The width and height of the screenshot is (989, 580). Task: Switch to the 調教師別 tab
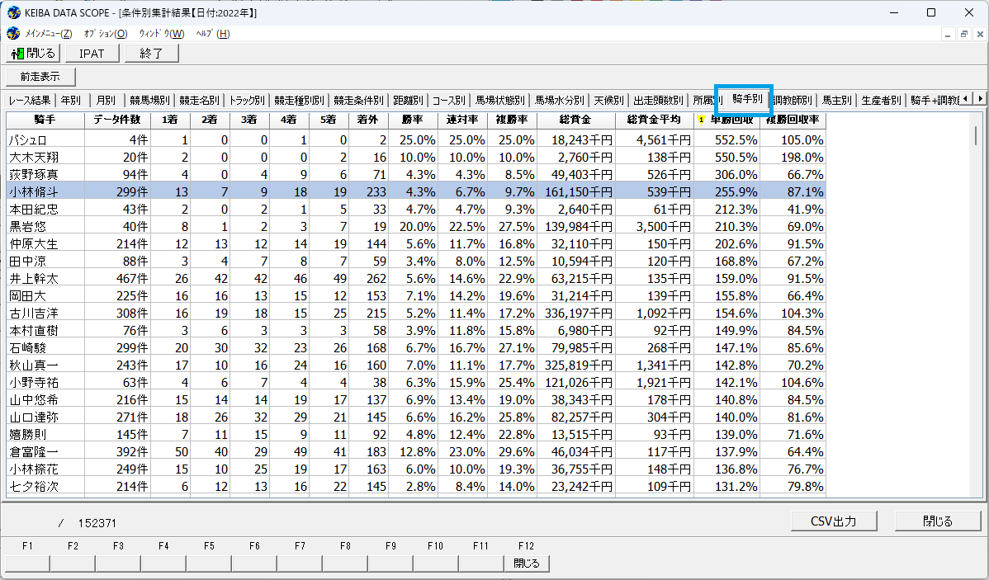pos(793,100)
